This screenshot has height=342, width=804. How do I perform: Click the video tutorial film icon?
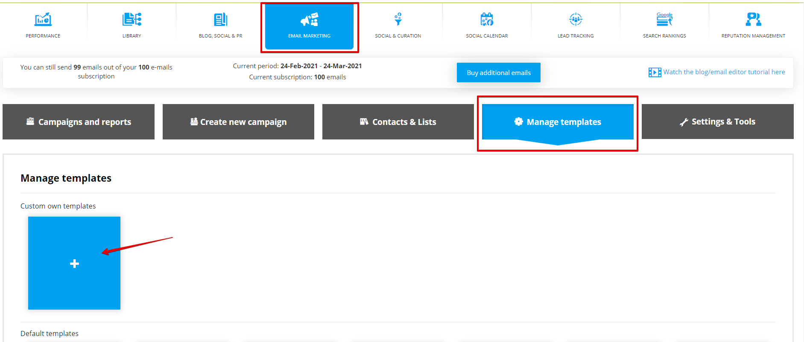pos(655,72)
